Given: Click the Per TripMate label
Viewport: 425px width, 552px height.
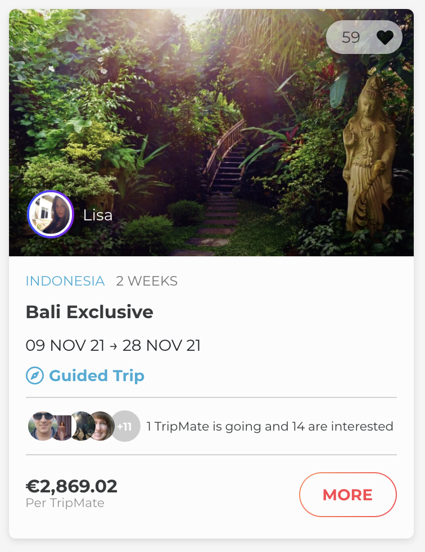Looking at the screenshot, I should [65, 503].
